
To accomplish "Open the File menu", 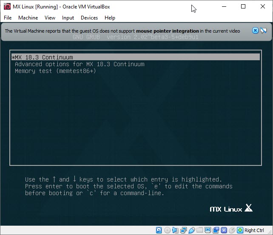I will coord(8,18).
